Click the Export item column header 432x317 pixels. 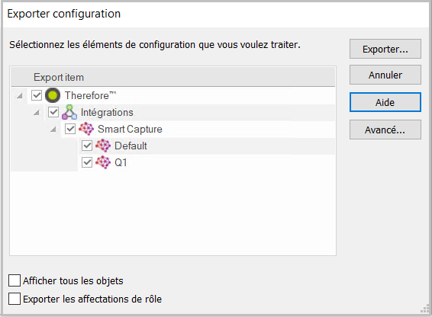pyautogui.click(x=173, y=77)
